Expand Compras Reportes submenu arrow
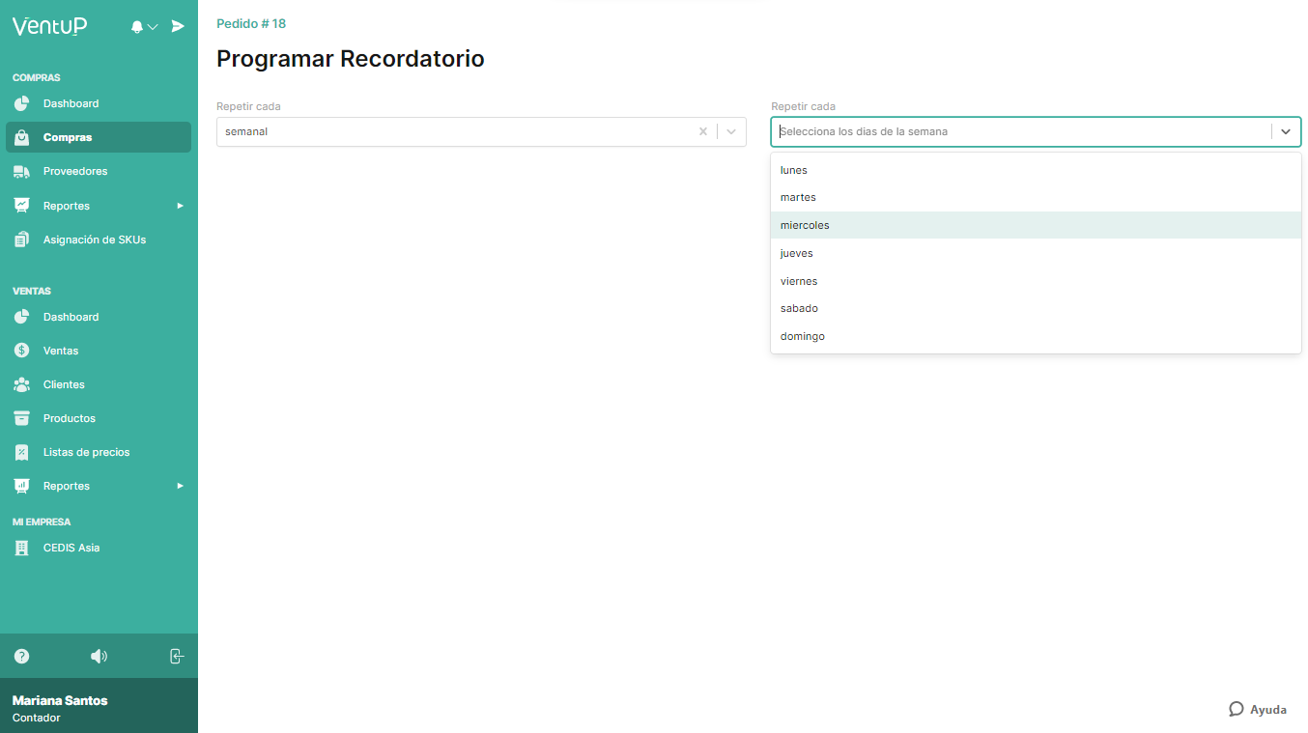Screen dimensions: 1308x733 [x=180, y=206]
